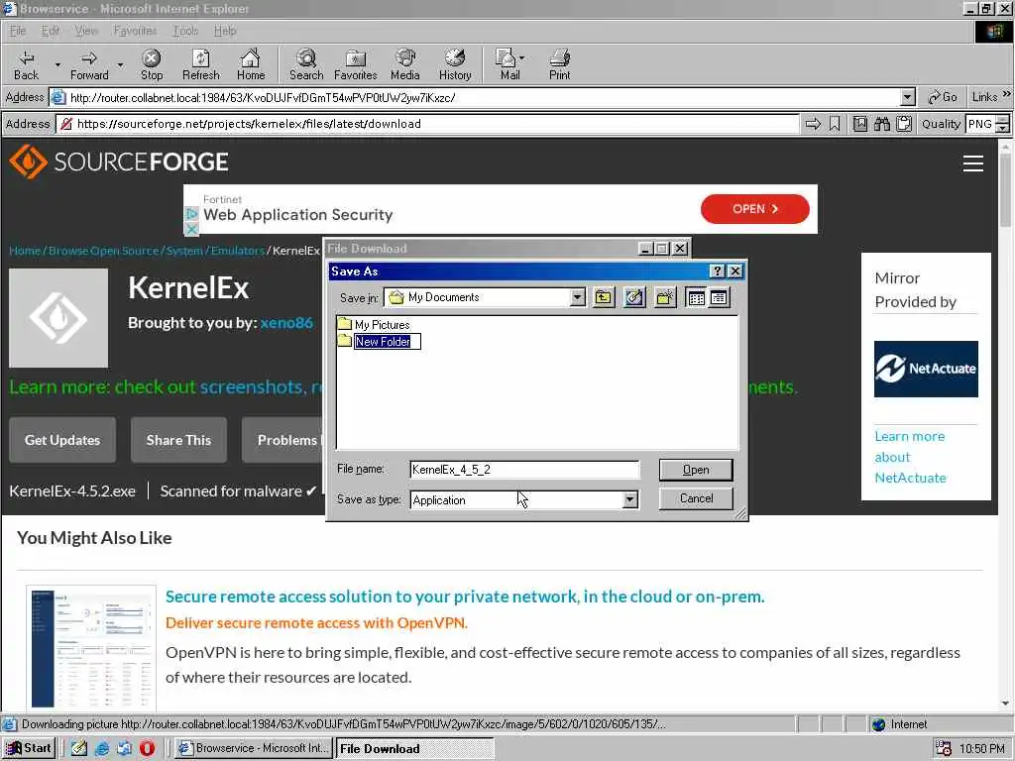Follow the Browse Open Source breadcrumb
The image size is (1015, 761).
103,251
